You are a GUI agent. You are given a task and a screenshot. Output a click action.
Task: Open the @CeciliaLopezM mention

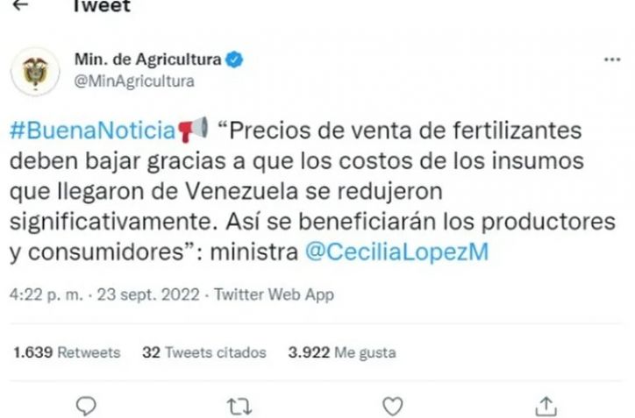pos(396,252)
